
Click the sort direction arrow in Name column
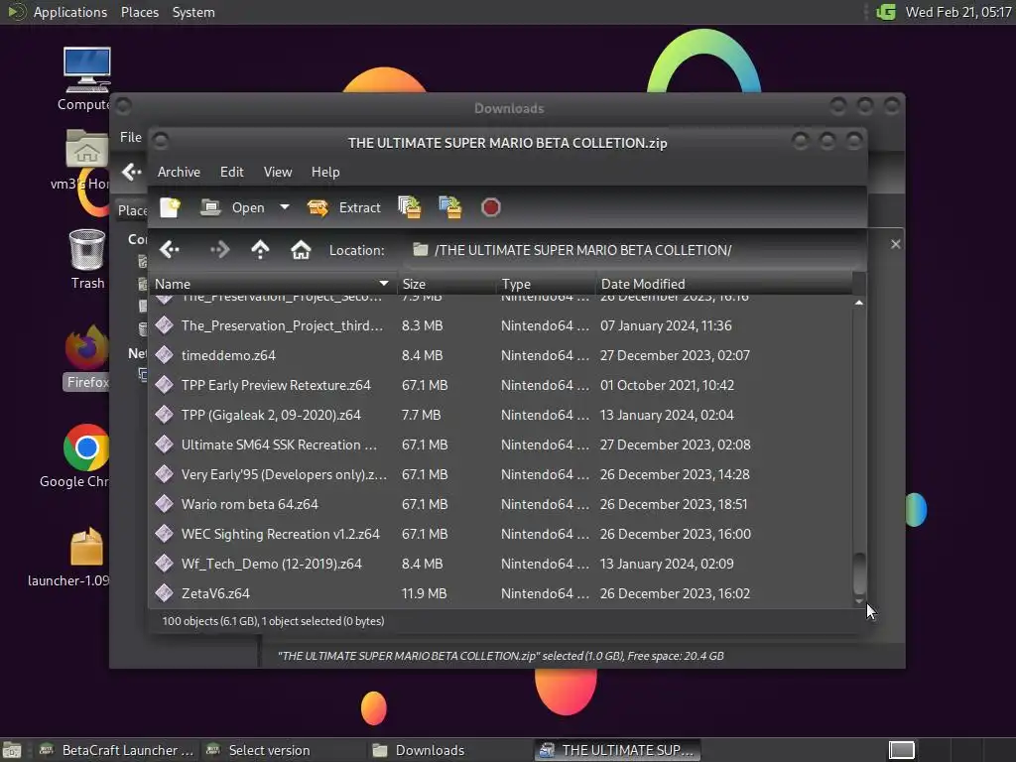tap(384, 283)
